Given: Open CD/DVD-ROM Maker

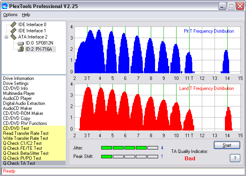Looking at the screenshot, I should pos(23,113).
